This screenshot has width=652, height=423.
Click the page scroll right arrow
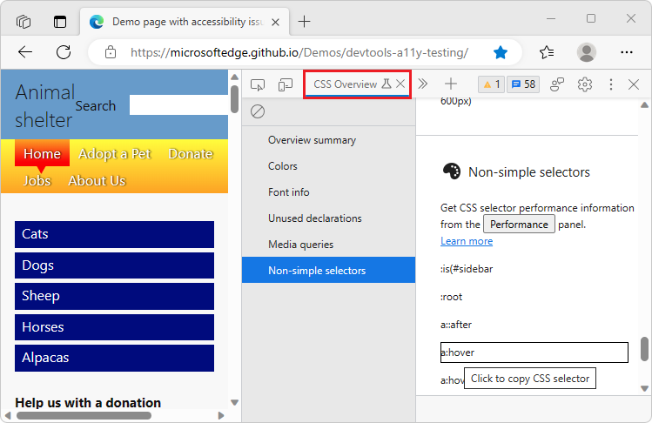pyautogui.click(x=221, y=415)
